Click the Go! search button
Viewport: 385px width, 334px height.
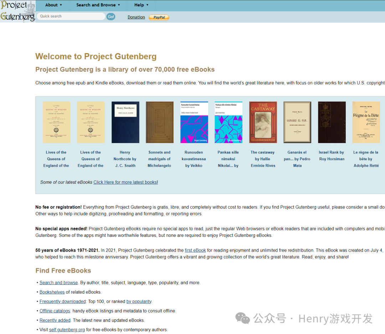pyautogui.click(x=111, y=16)
